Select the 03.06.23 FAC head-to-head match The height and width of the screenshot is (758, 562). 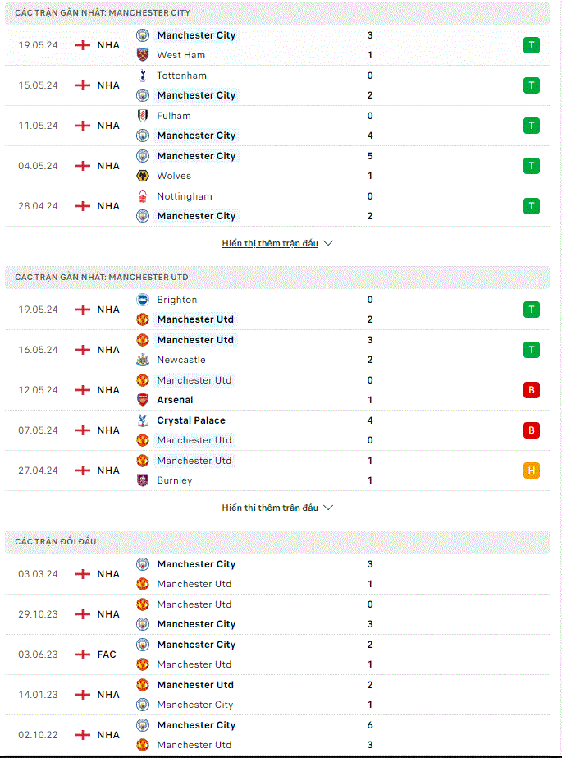click(277, 655)
